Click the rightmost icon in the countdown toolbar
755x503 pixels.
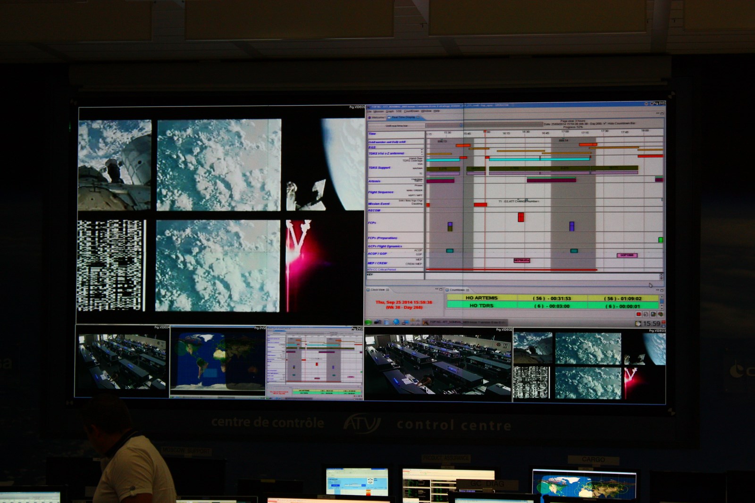(x=661, y=314)
